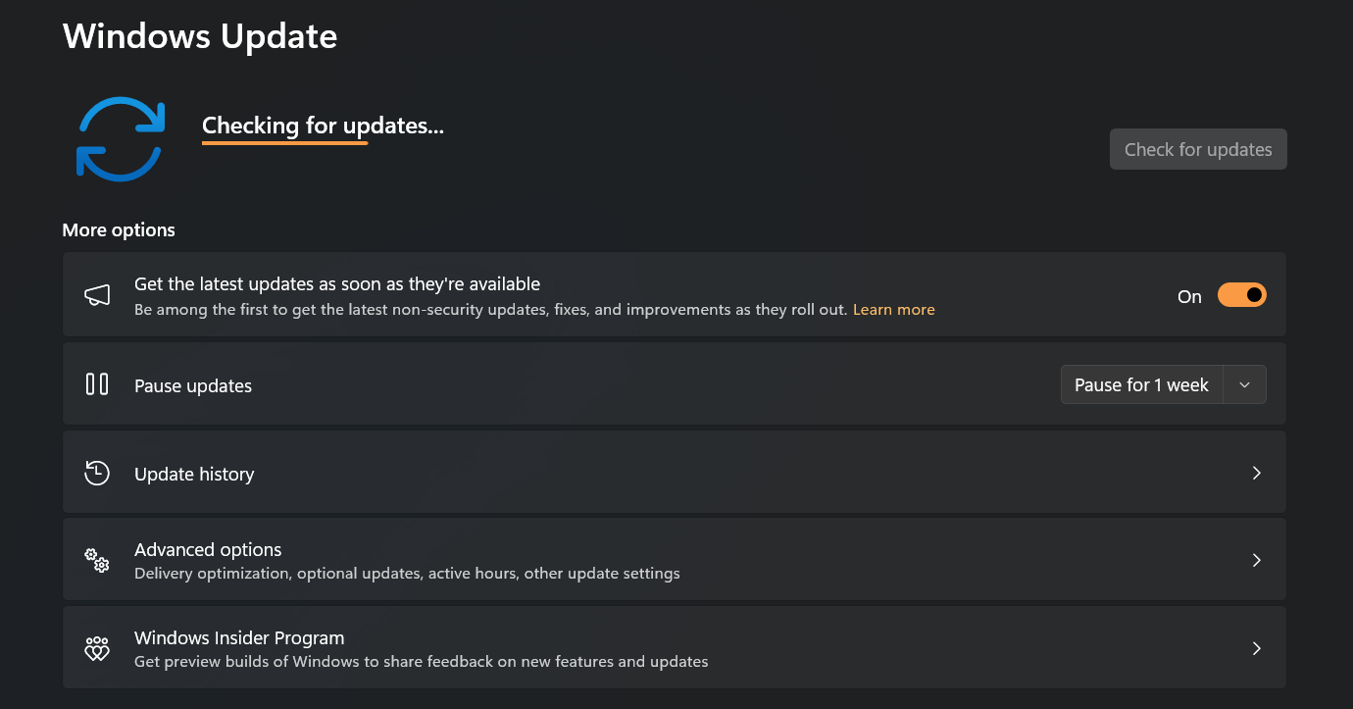This screenshot has width=1353, height=709.
Task: Click the Pause updates icon
Action: pyautogui.click(x=97, y=384)
